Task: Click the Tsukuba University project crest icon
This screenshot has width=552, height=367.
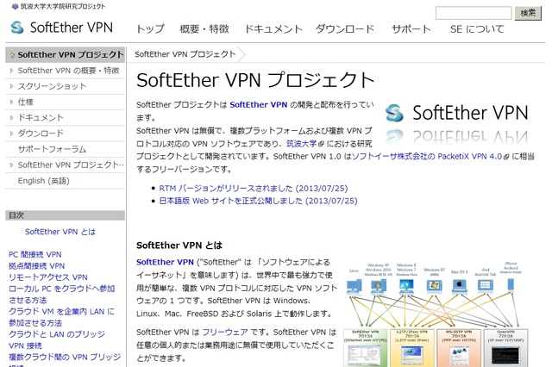Action: 15,6
